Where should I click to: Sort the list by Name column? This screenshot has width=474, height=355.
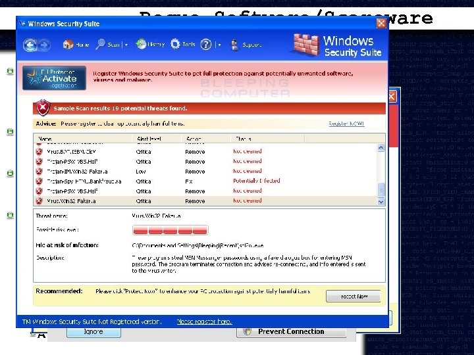[x=82, y=139]
